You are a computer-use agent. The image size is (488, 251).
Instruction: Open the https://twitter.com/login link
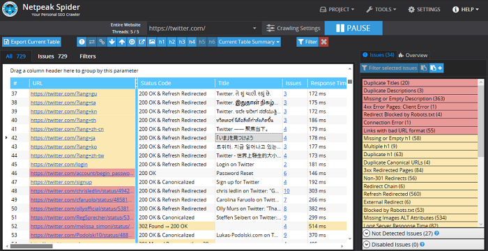[59, 165]
